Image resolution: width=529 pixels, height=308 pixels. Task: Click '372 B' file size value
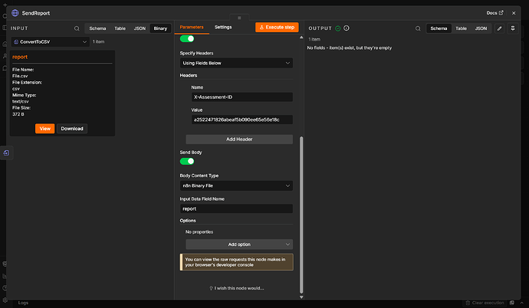point(18,114)
